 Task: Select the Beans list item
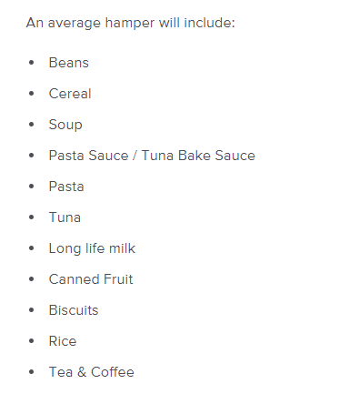tap(69, 63)
